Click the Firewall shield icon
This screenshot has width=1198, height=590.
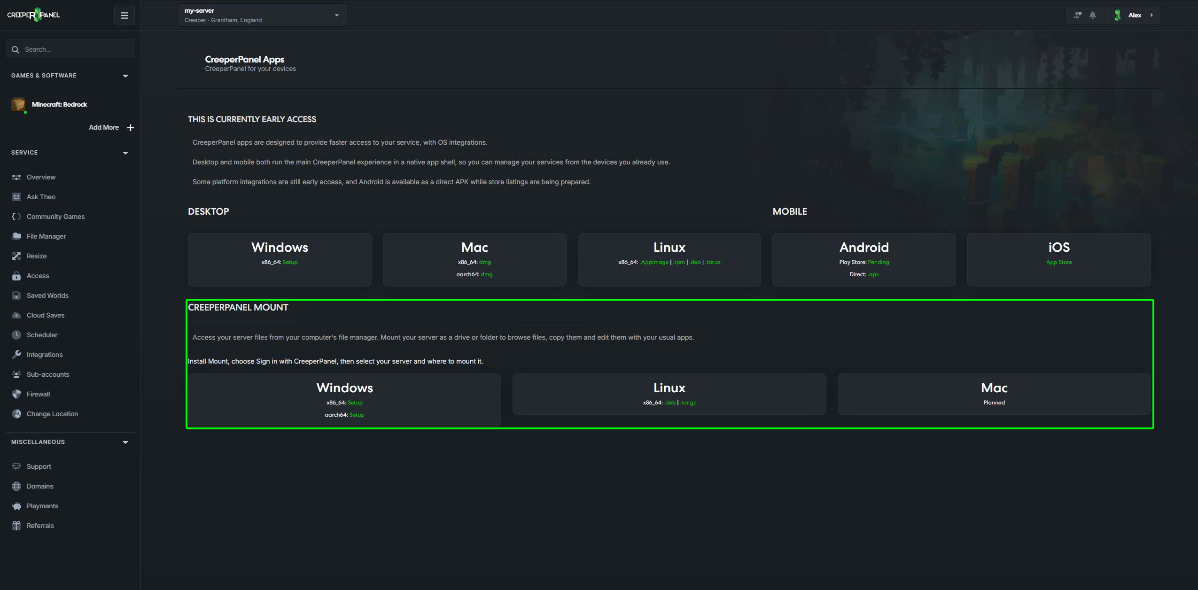[16, 394]
